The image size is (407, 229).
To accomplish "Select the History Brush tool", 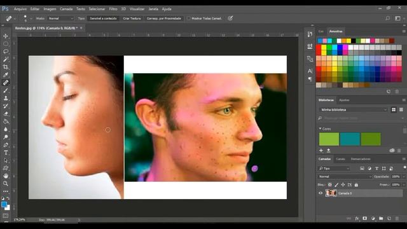I will [x=6, y=106].
